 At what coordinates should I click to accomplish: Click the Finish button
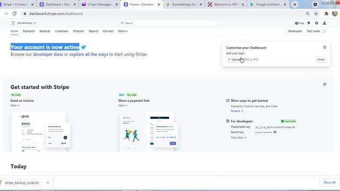pos(321,59)
